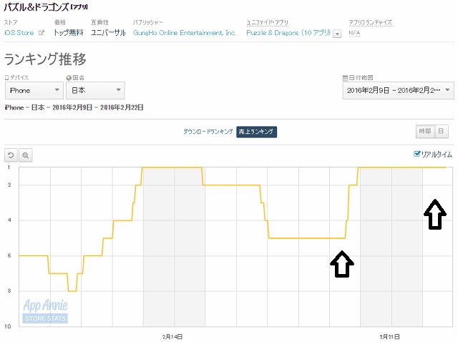Select the 売上ランキング tab
The height and width of the screenshot is (342, 458).
256,132
